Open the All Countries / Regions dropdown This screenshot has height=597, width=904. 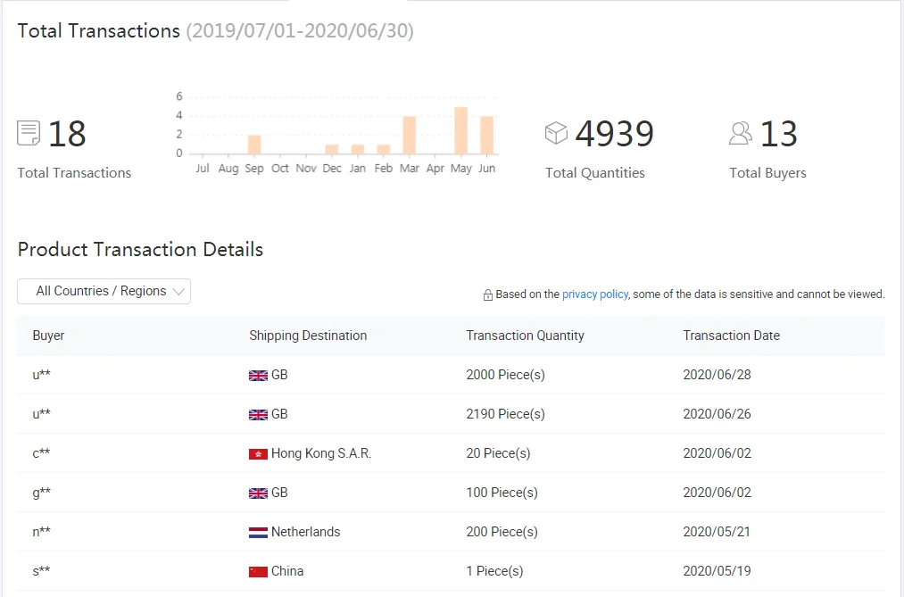tap(104, 291)
